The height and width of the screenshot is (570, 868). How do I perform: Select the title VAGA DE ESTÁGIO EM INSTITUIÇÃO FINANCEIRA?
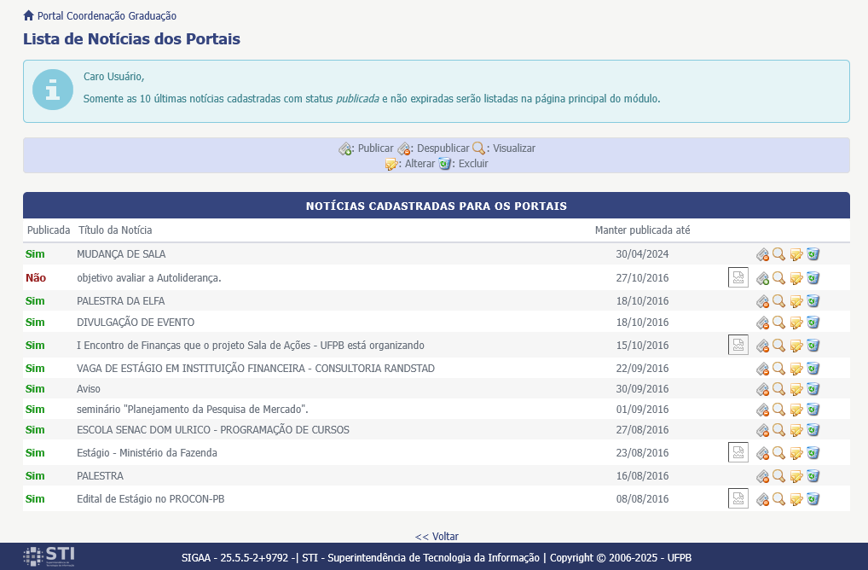tap(256, 369)
